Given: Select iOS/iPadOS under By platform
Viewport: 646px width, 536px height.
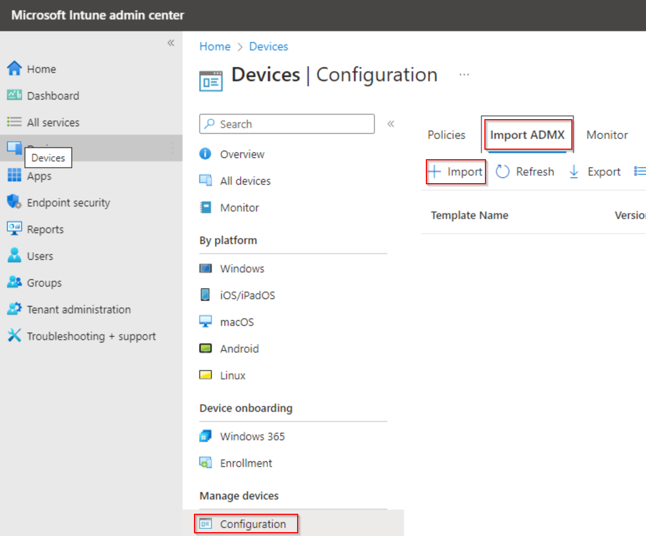Looking at the screenshot, I should click(247, 296).
